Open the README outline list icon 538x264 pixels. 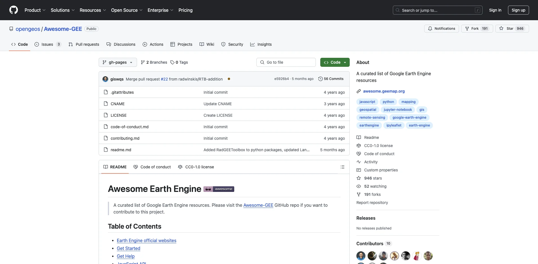[342, 167]
